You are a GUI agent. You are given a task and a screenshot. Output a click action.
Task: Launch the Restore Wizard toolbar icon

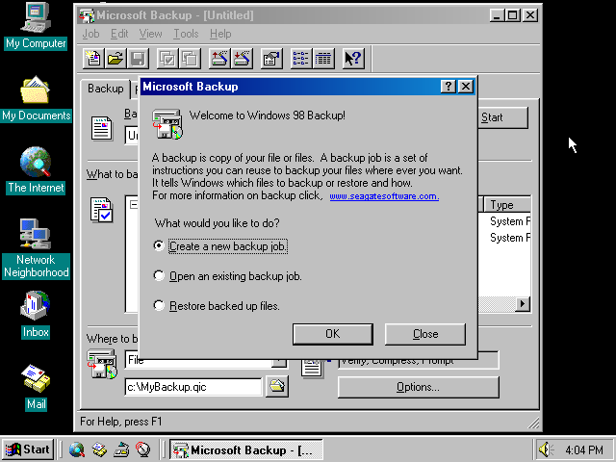(x=242, y=59)
